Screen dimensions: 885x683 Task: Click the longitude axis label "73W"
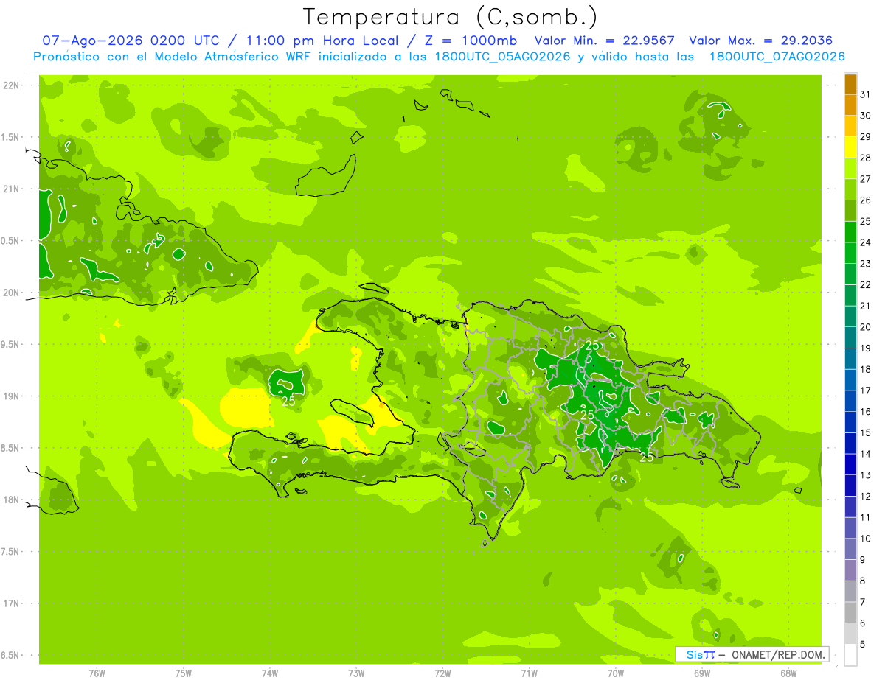tap(356, 673)
